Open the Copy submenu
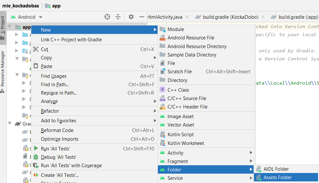The height and width of the screenshot is (183, 319). [94, 58]
